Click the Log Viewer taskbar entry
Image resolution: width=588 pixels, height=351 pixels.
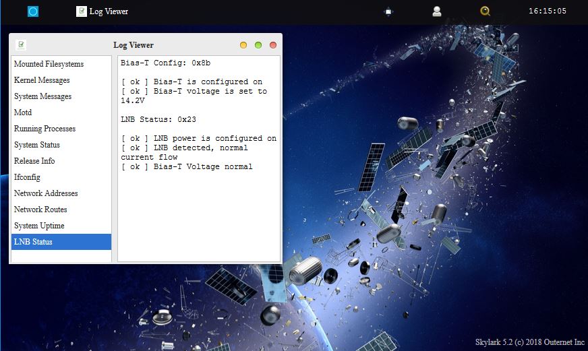pos(102,11)
